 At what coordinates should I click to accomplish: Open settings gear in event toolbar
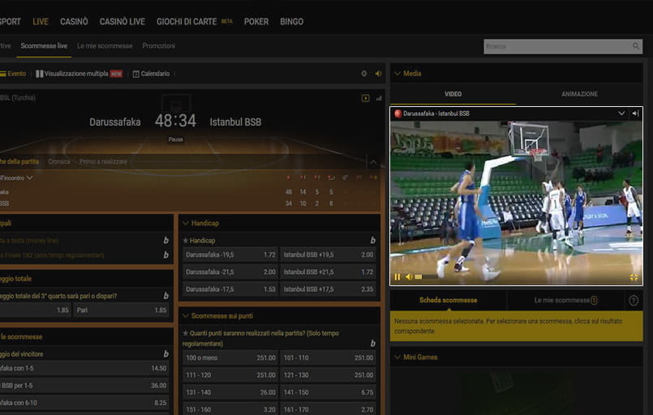tap(364, 74)
